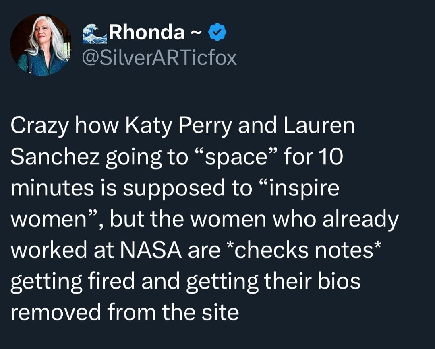Click the word minutes in tweet
Viewport: 435px width, 349px height.
(x=52, y=188)
